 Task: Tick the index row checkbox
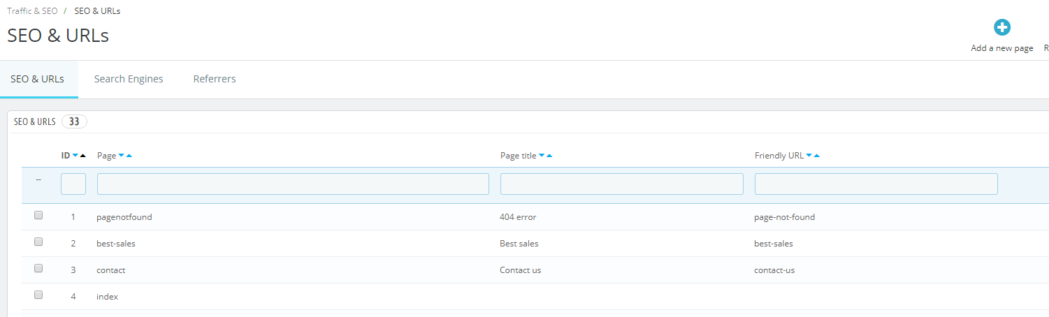(38, 295)
